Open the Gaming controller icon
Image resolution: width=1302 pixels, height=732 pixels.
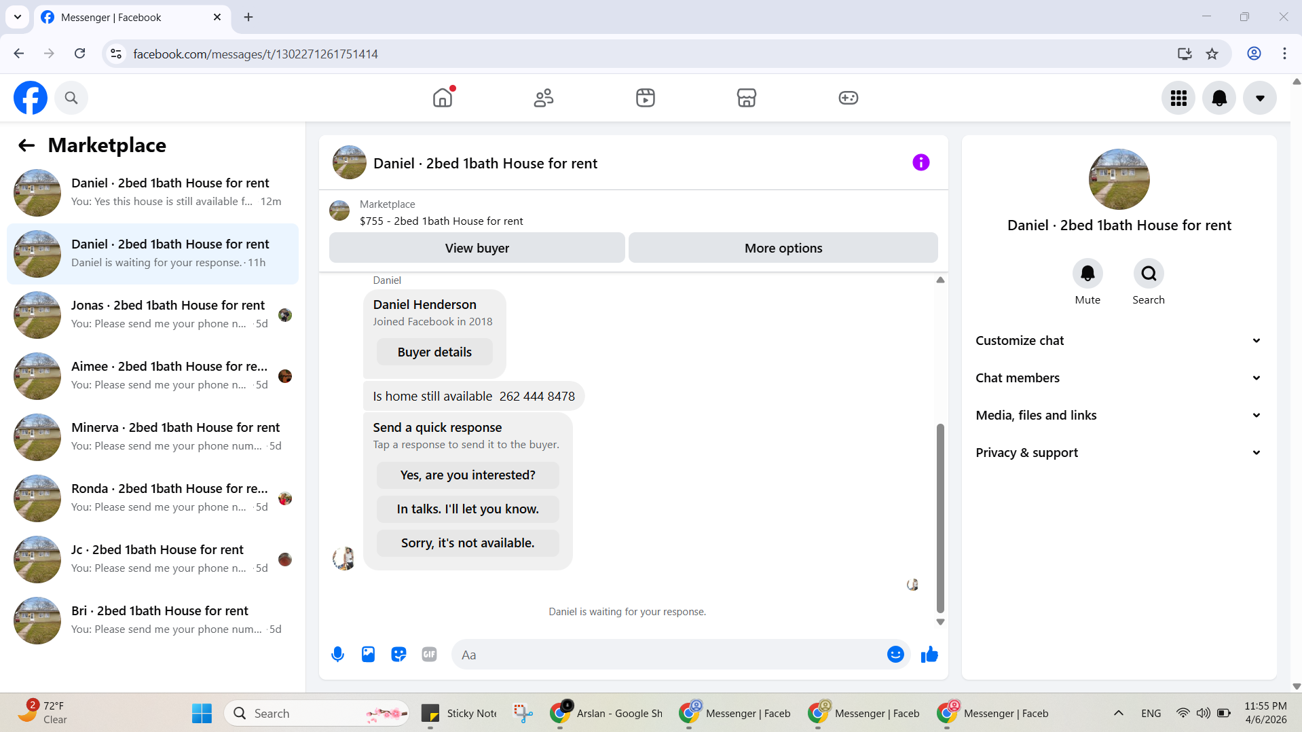pyautogui.click(x=849, y=98)
